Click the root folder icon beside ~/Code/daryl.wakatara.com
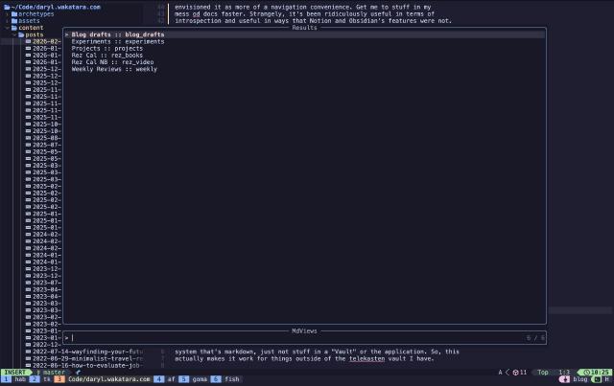The height and width of the screenshot is (386, 614). coord(7,7)
